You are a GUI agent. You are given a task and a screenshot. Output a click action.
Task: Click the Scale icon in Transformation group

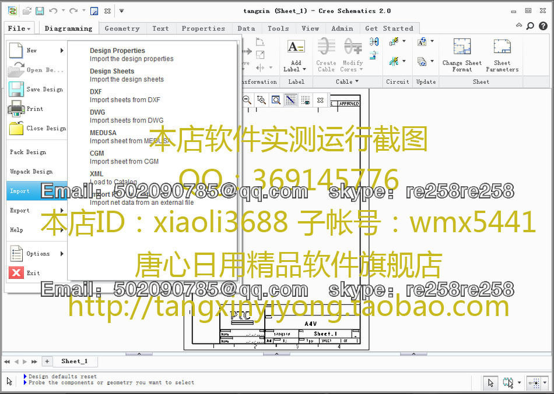tap(261, 55)
